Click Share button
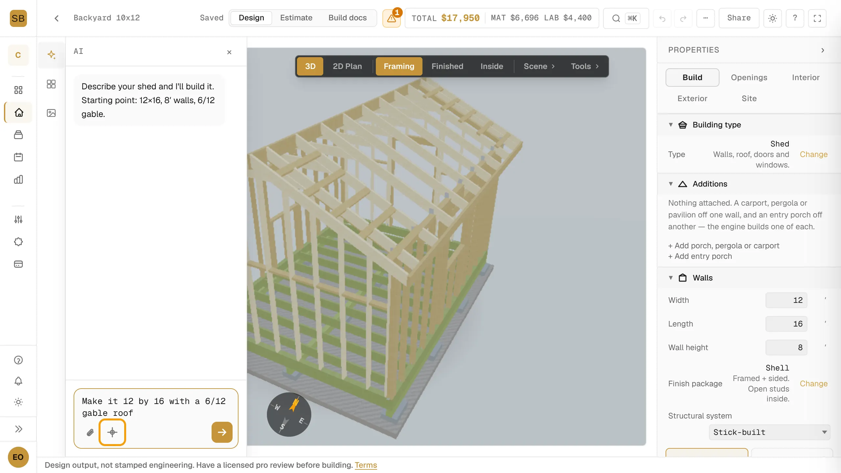Image resolution: width=841 pixels, height=473 pixels. click(x=739, y=18)
